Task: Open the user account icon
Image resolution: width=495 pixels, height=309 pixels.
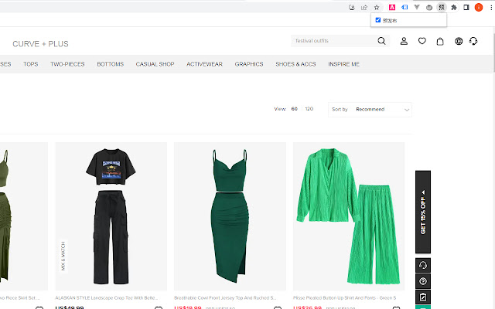Action: click(x=404, y=41)
